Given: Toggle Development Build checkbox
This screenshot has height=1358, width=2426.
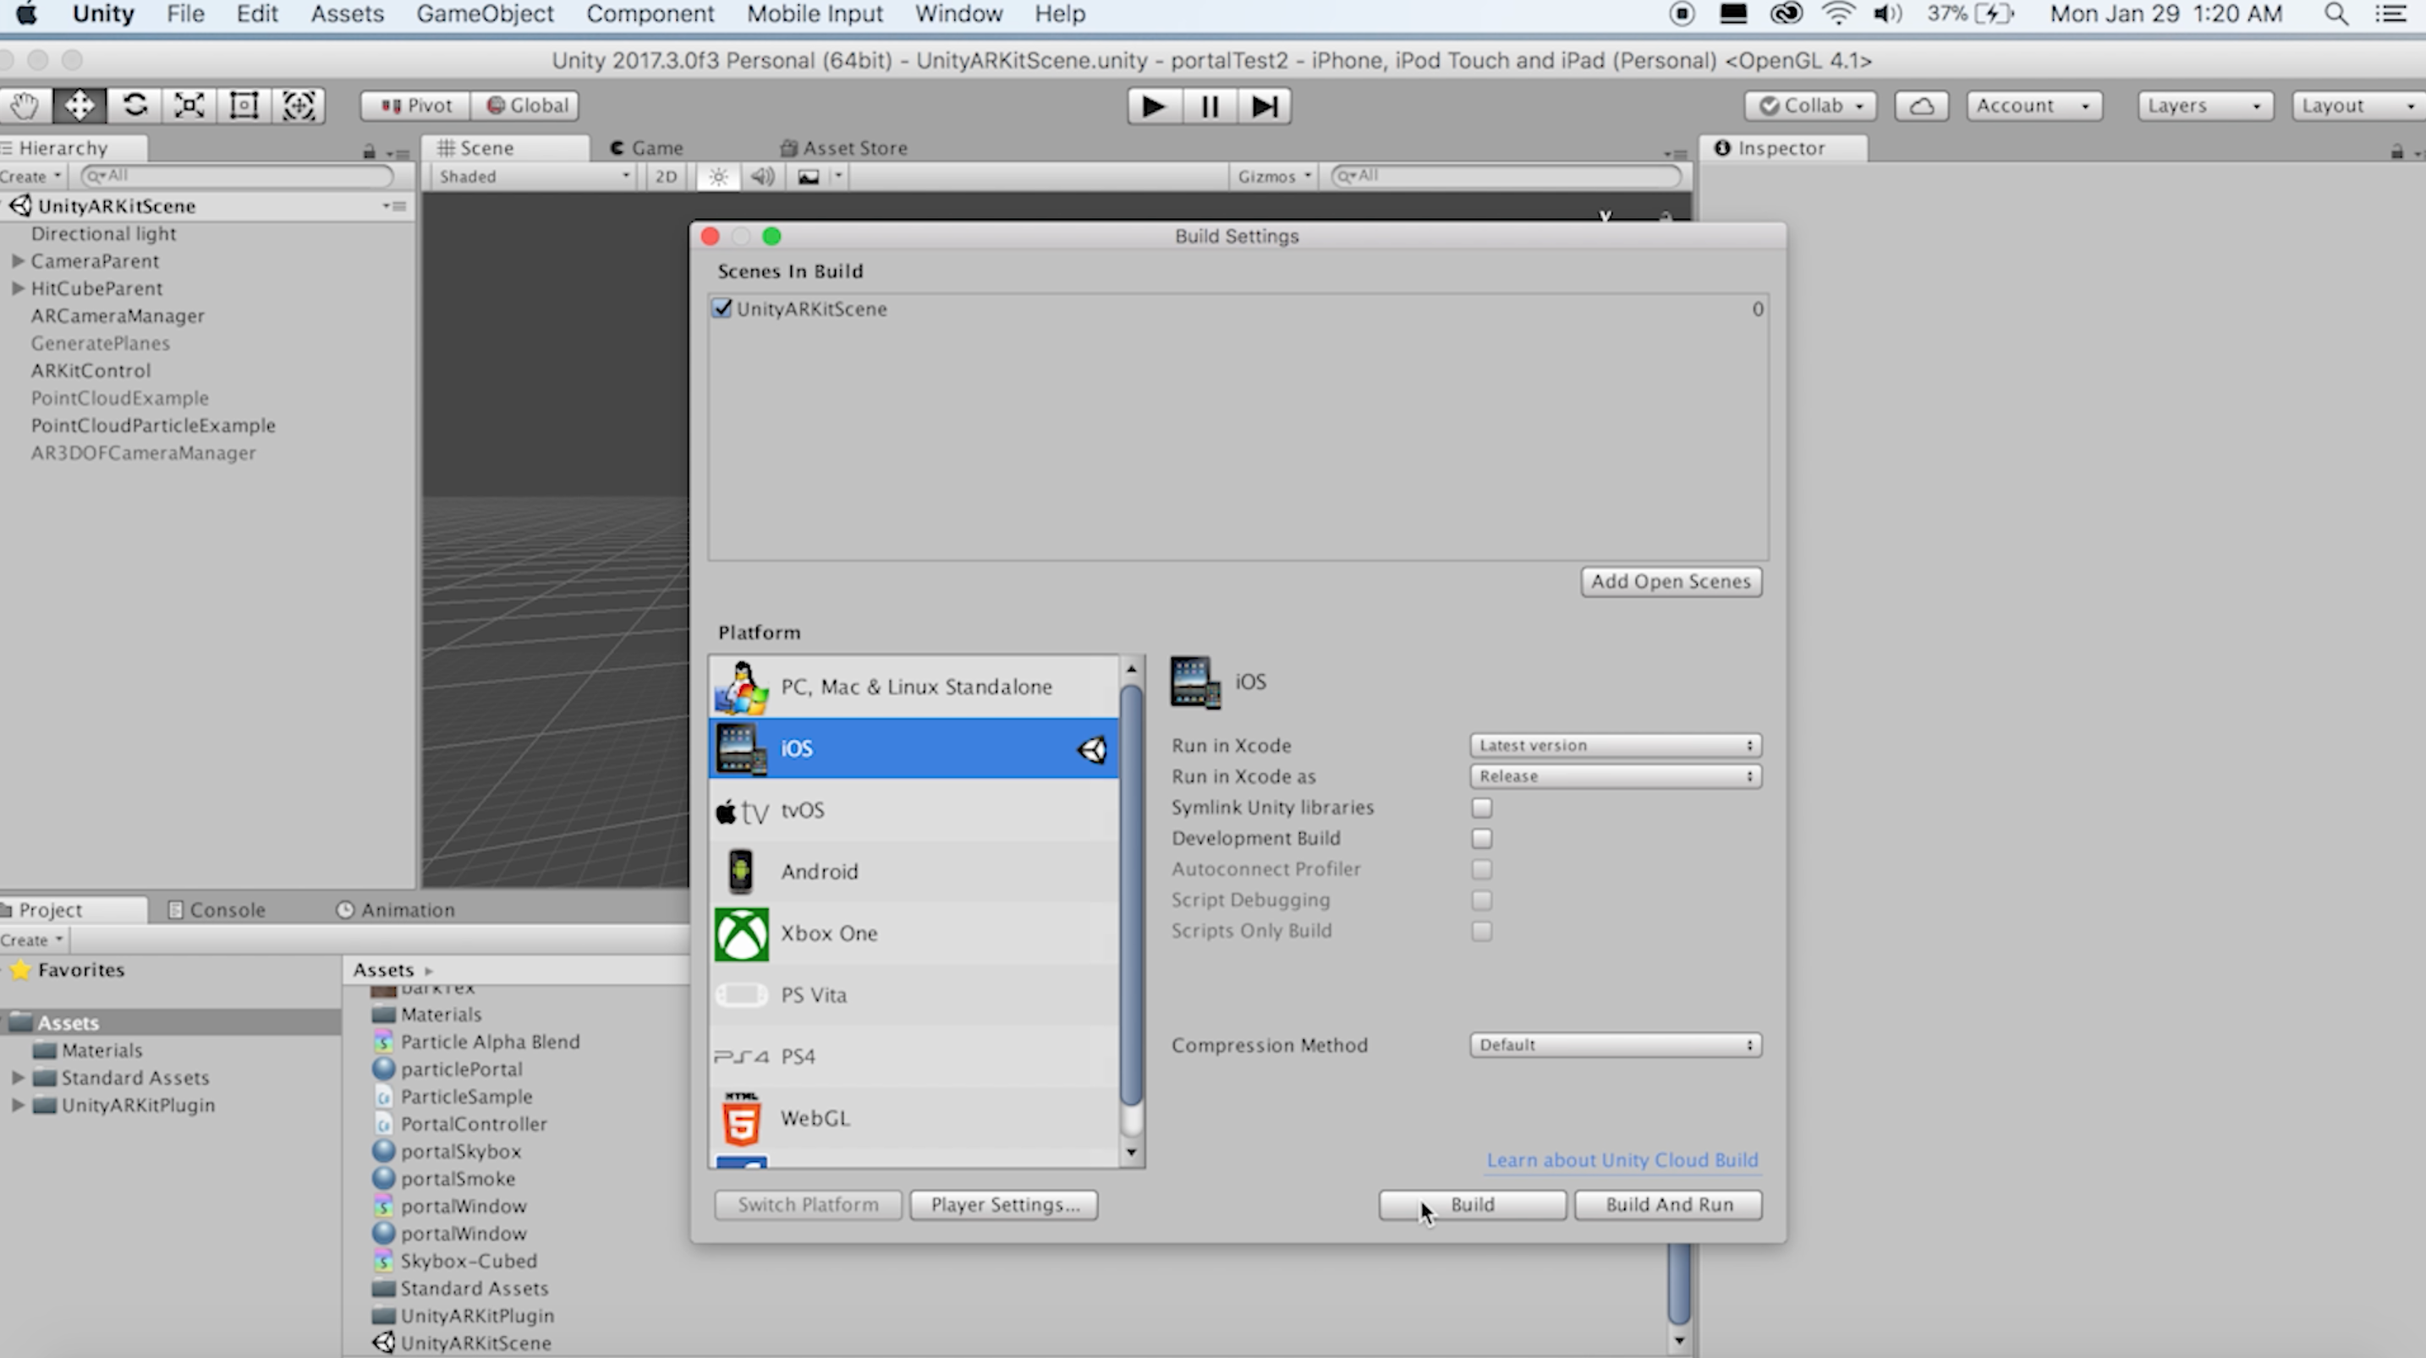Looking at the screenshot, I should point(1479,836).
